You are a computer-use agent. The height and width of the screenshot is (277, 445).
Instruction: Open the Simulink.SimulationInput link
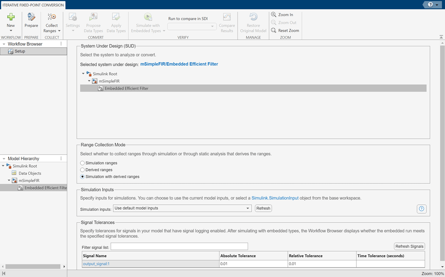(275, 198)
